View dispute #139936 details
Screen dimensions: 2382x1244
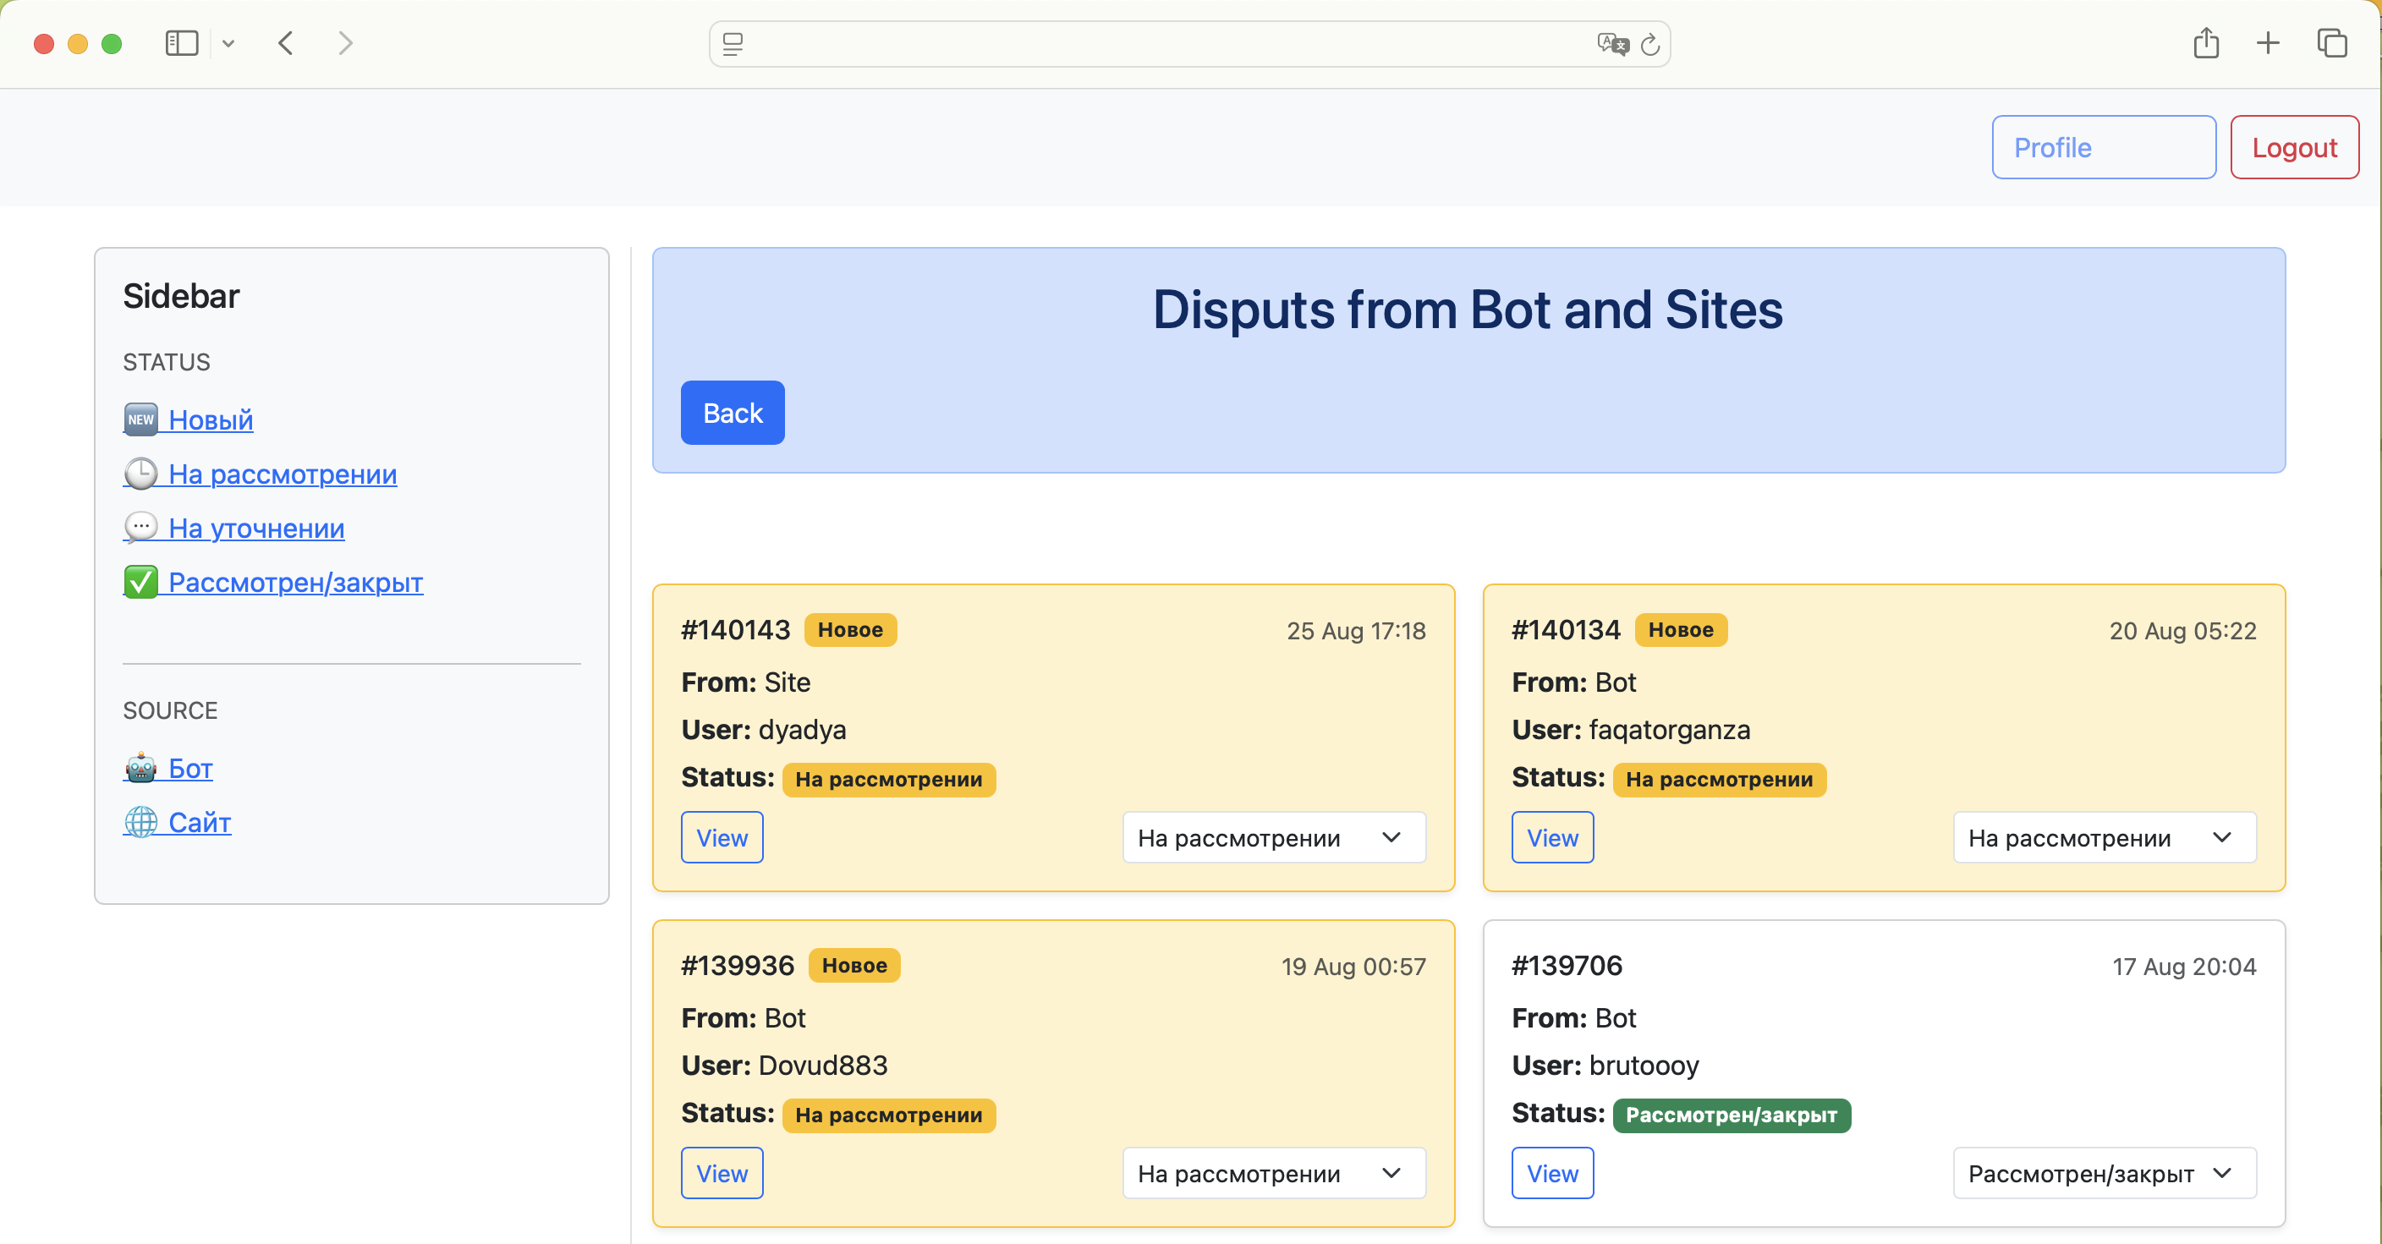pyautogui.click(x=722, y=1173)
